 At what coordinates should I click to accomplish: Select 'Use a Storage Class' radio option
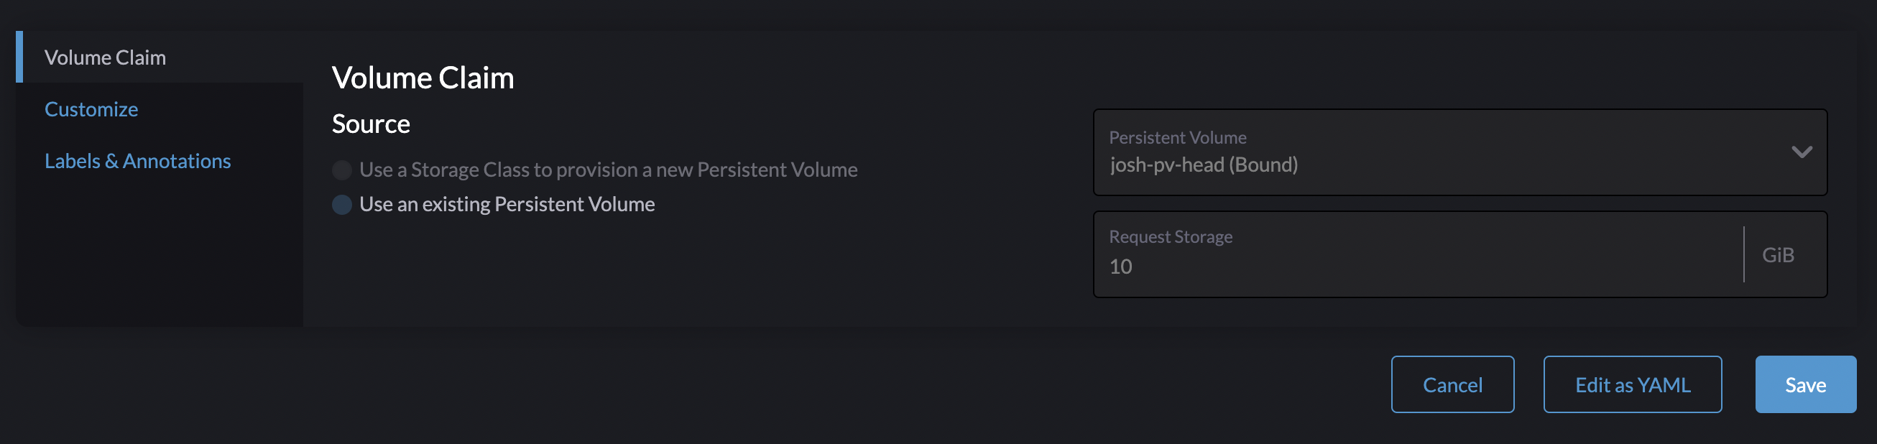[x=342, y=169]
